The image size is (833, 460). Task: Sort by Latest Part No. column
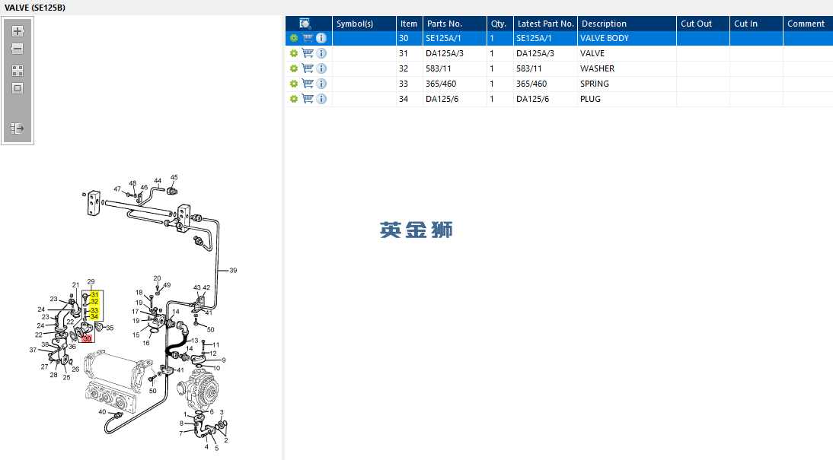click(546, 24)
